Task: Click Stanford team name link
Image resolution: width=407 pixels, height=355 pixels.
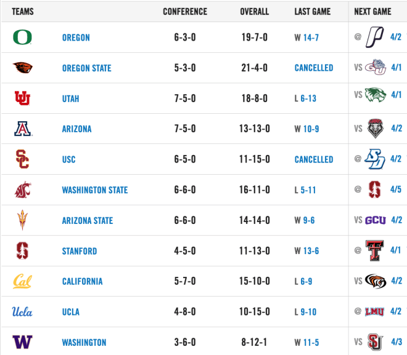Action: tap(80, 251)
